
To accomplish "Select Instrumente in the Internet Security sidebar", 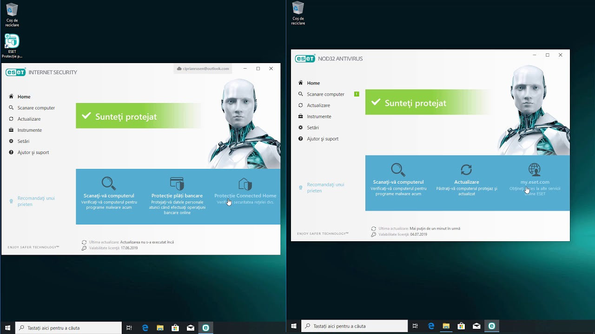I will pos(30,130).
